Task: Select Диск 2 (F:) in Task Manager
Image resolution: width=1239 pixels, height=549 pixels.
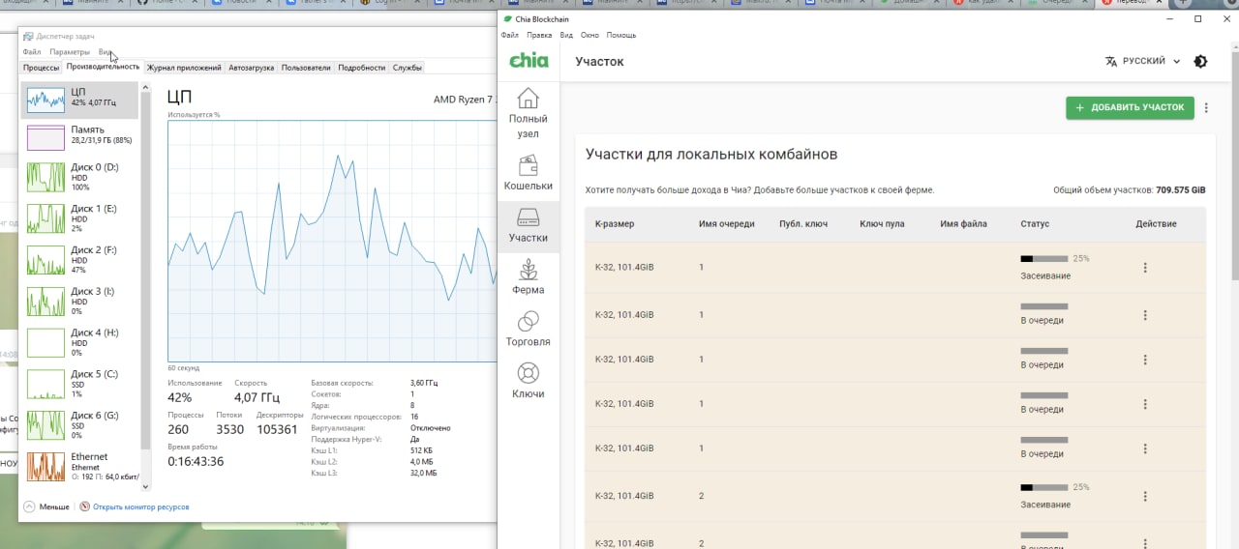Action: [x=79, y=261]
